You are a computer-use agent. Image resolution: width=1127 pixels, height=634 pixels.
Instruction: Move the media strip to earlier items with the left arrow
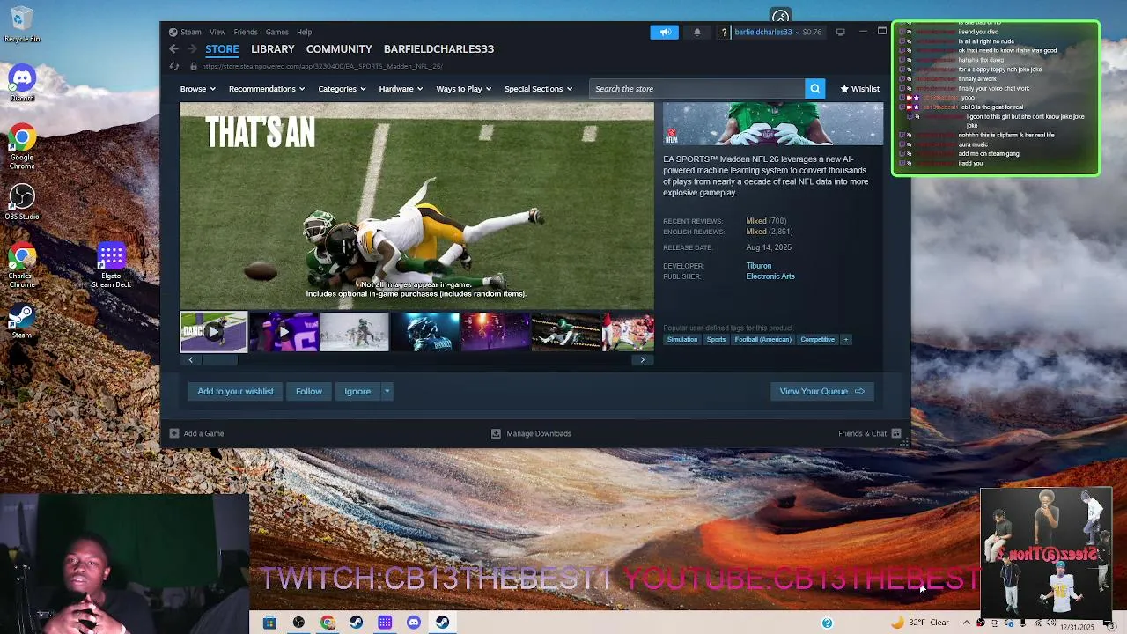click(x=190, y=360)
